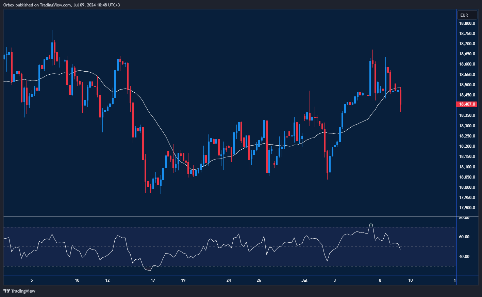The height and width of the screenshot is (297, 482).
Task: Click the 17,900.0 price axis label
Action: (x=467, y=208)
